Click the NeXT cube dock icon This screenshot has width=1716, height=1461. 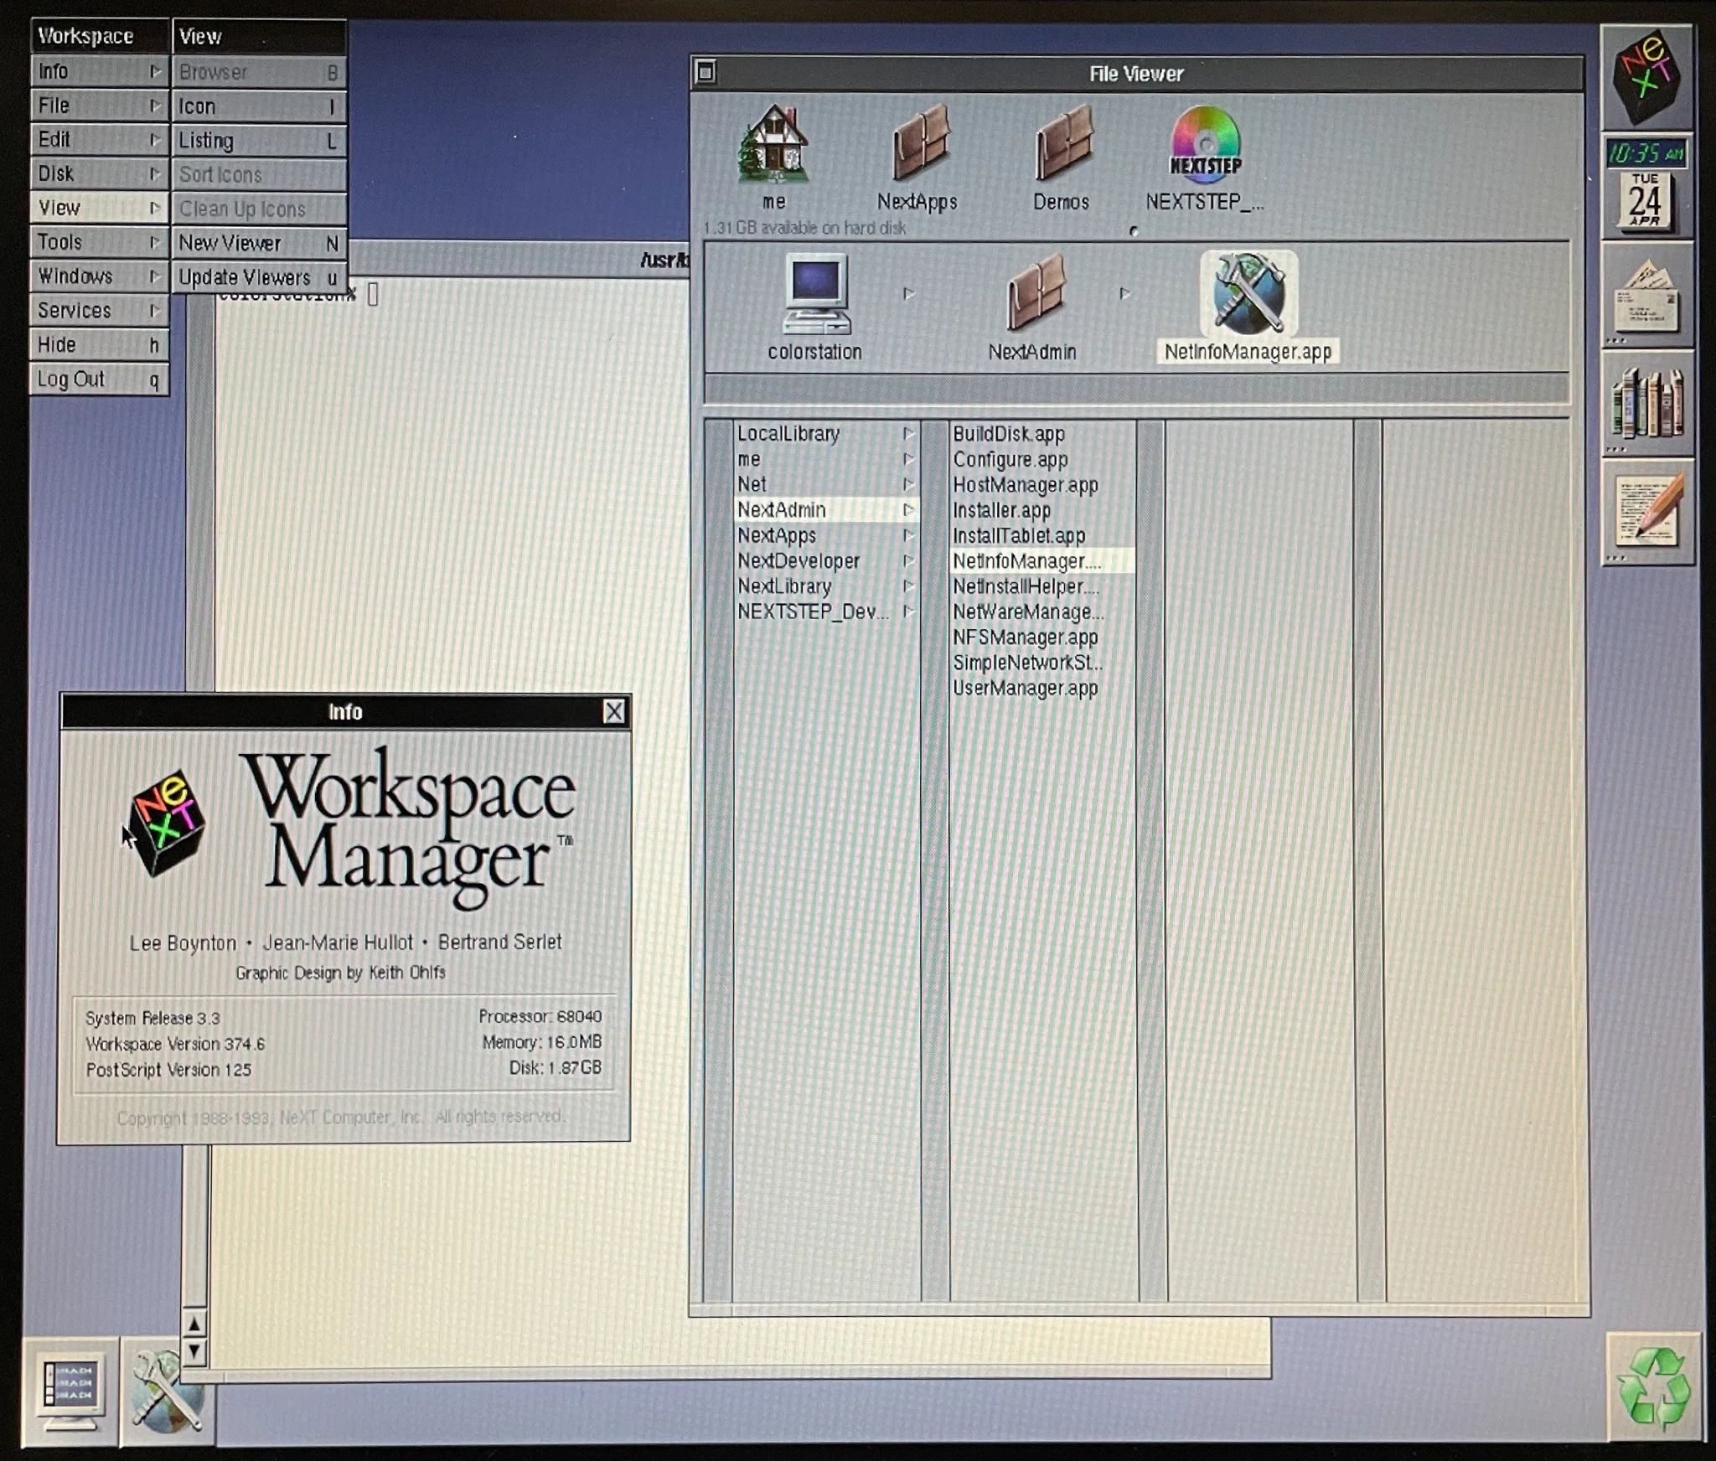(1646, 77)
